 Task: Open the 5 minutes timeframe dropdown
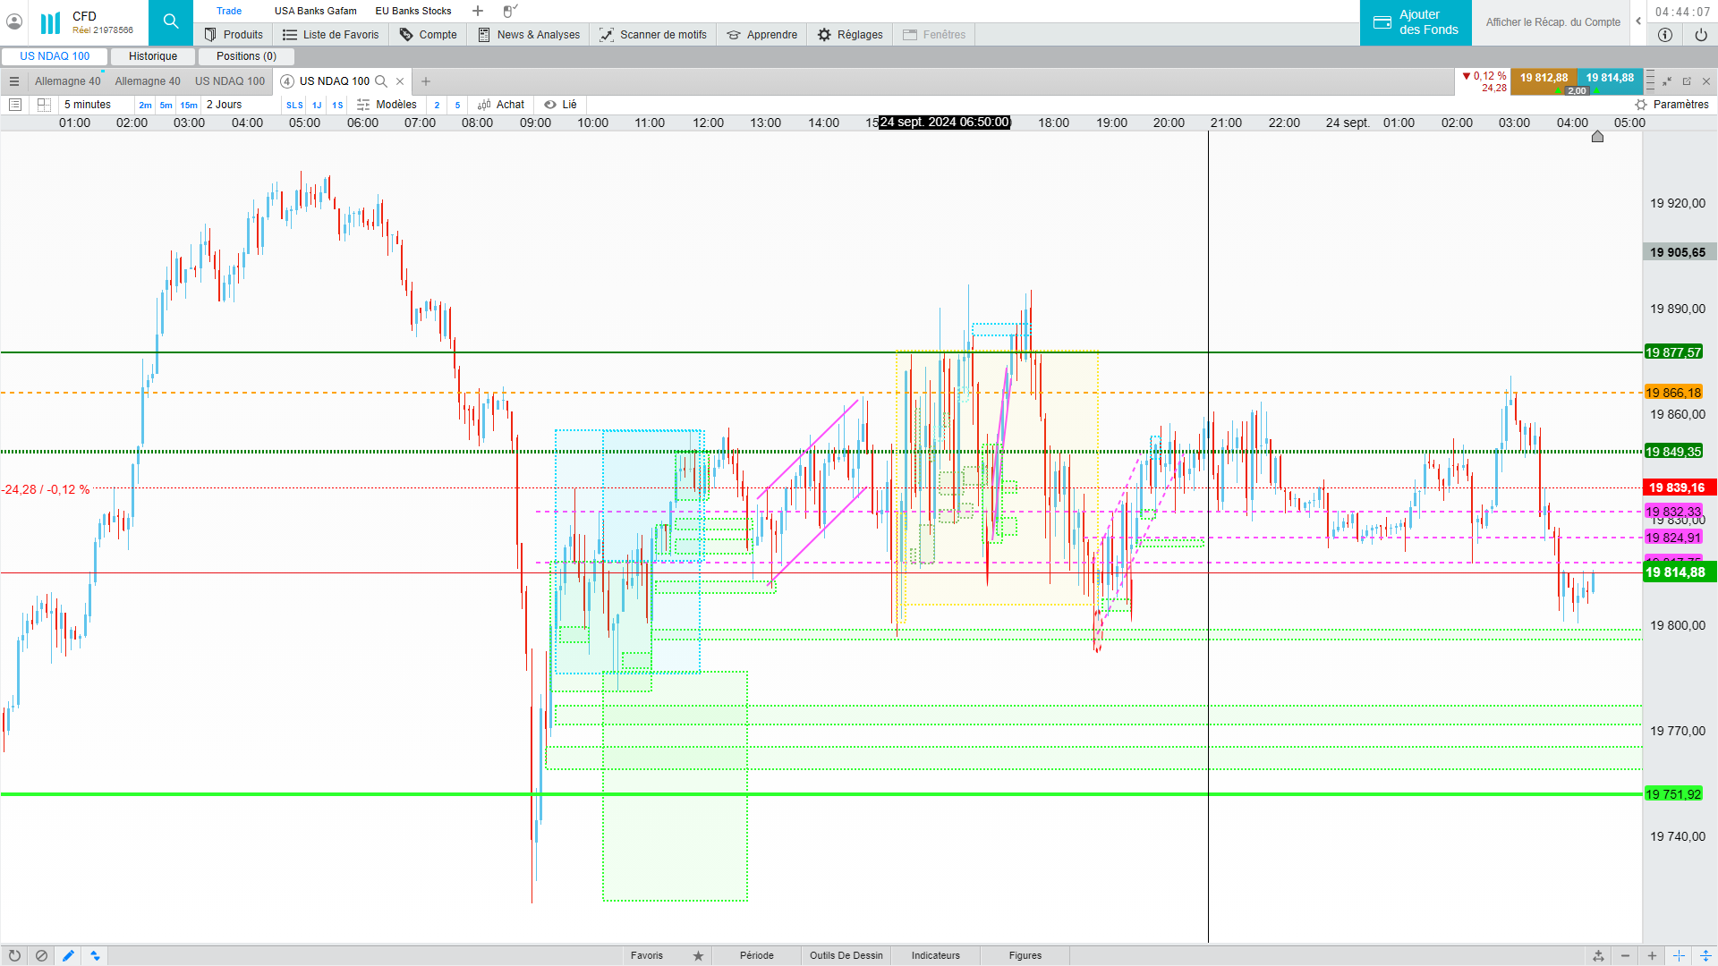pyautogui.click(x=88, y=105)
